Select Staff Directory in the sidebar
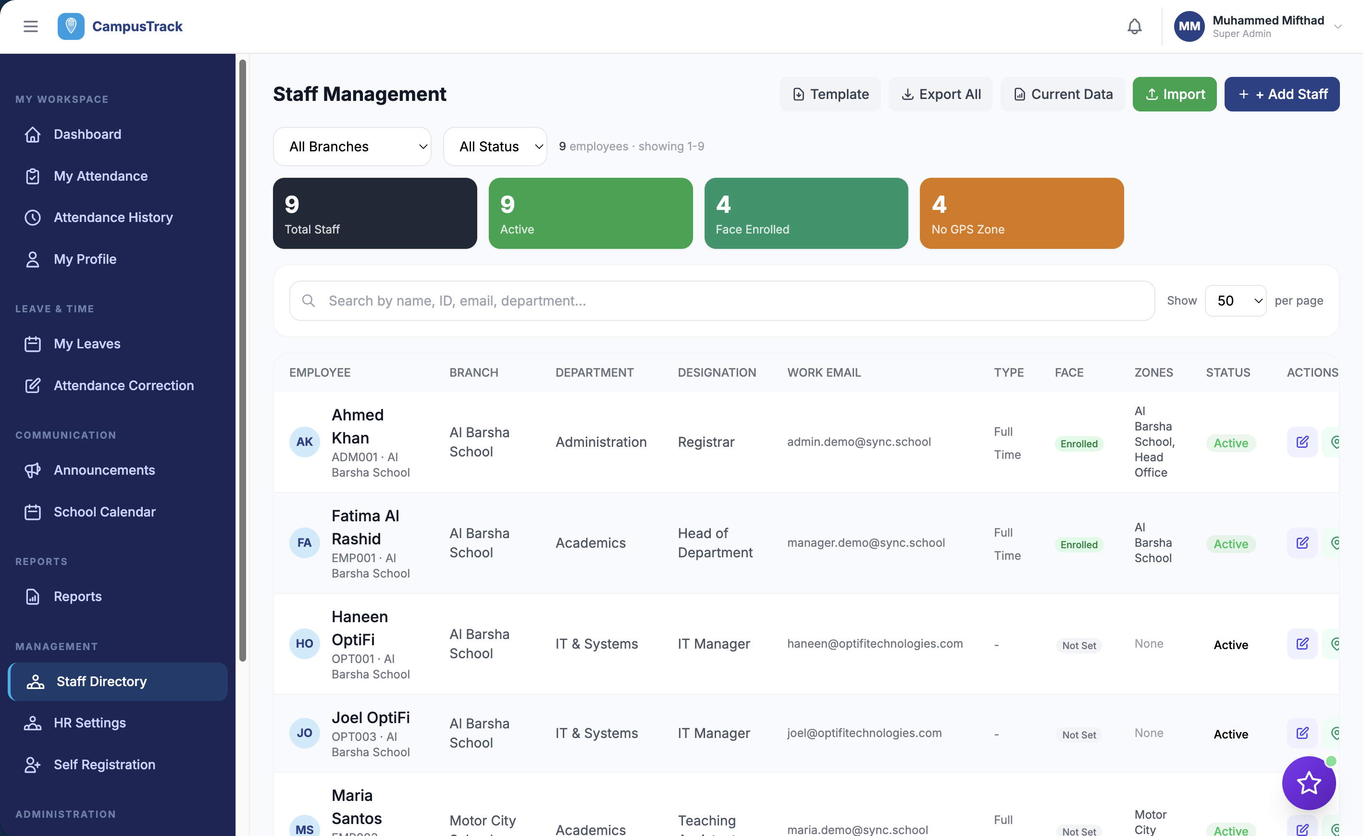The image size is (1363, 836). pos(101,681)
